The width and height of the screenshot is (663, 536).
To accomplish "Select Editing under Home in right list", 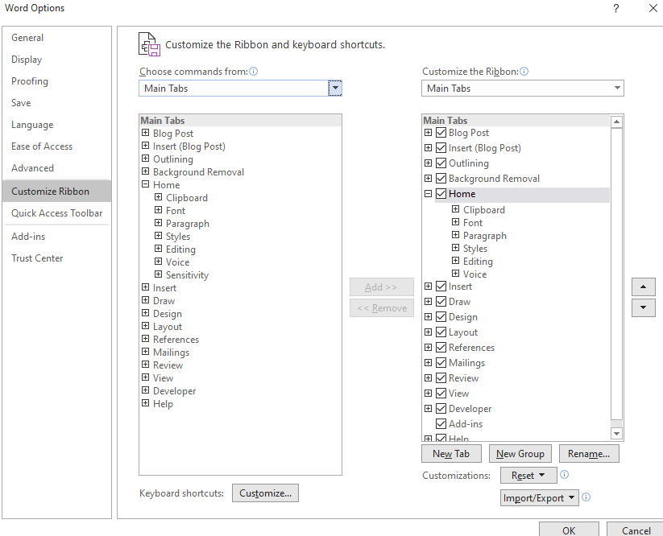I will 478,262.
